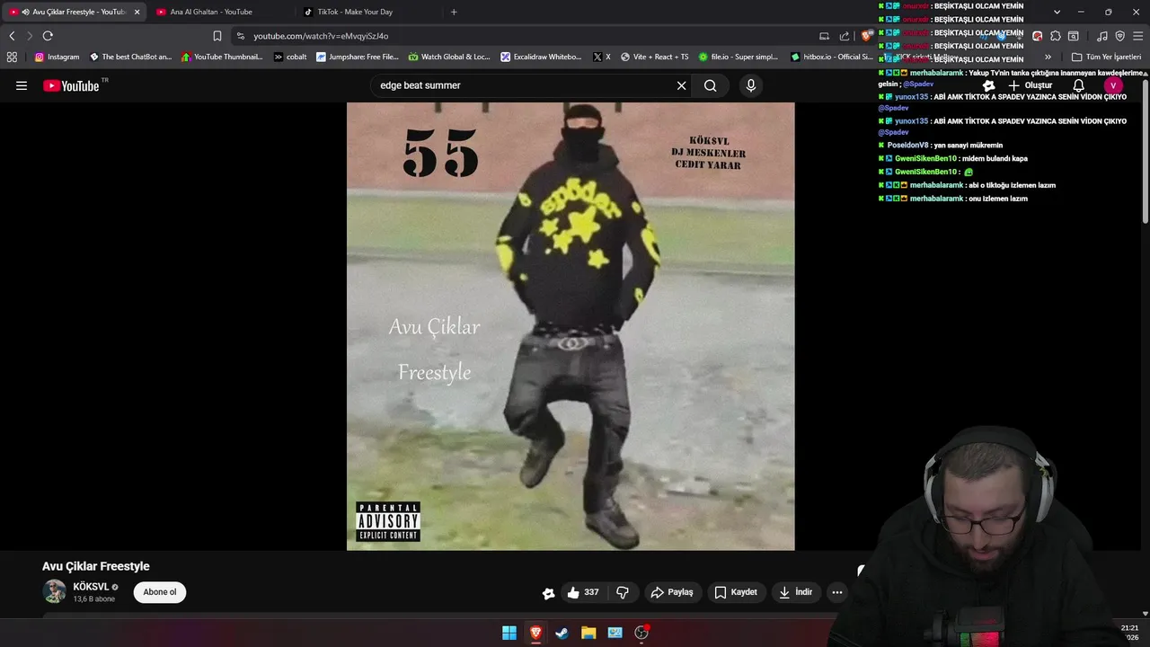Open the browser extensions puzzle icon
Screen dimensions: 1150x647
tap(1056, 36)
